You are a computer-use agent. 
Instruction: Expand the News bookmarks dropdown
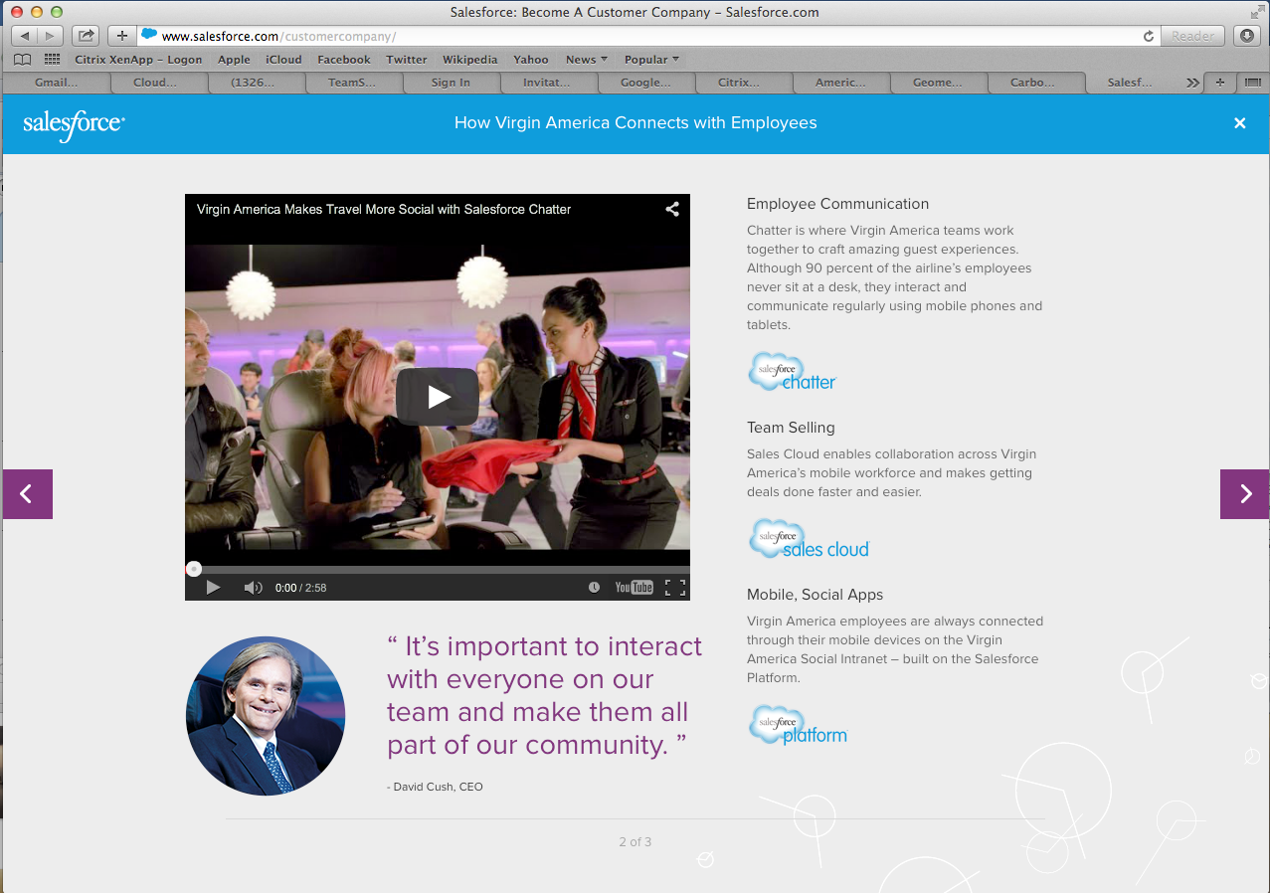[586, 60]
